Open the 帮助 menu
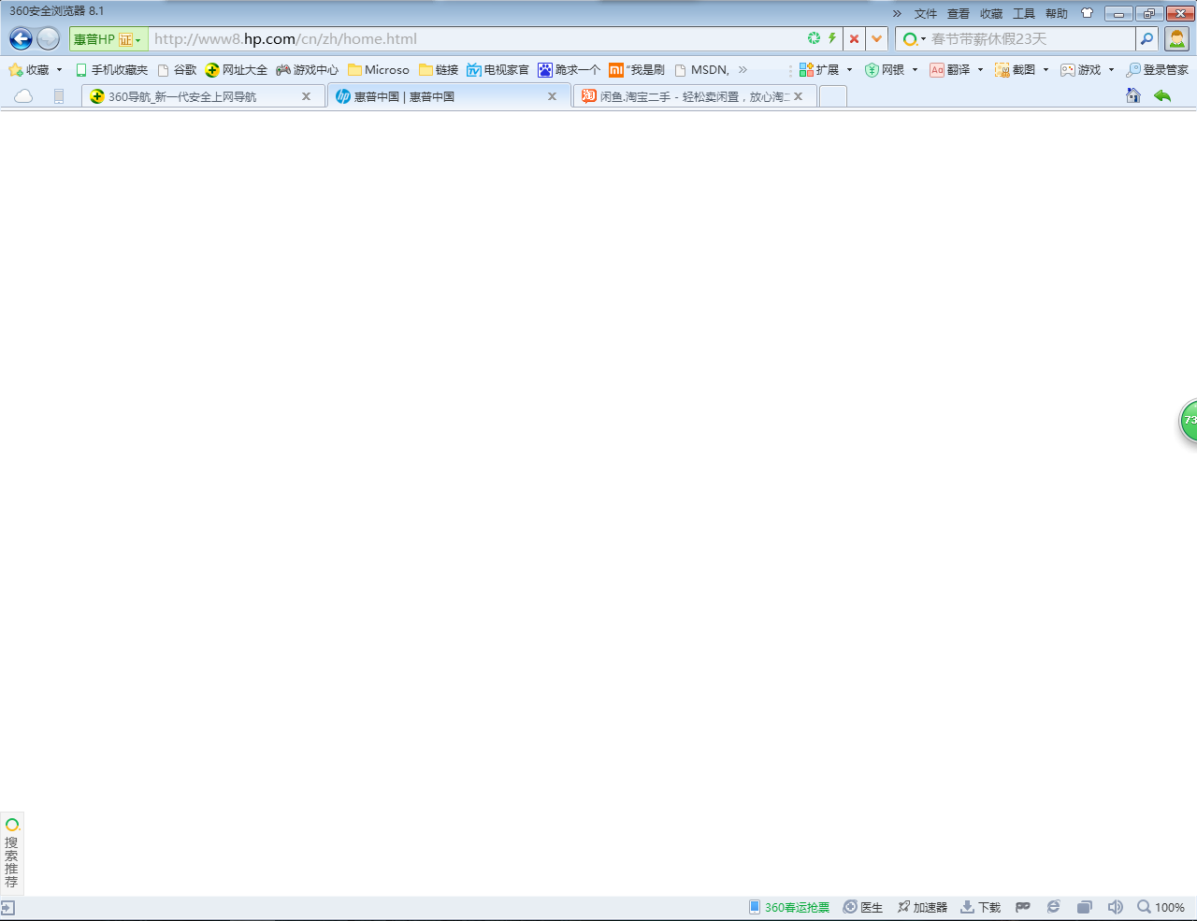 pos(1057,14)
